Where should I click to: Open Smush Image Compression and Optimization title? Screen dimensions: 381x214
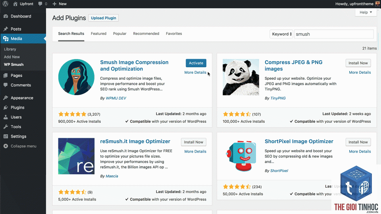(134, 65)
